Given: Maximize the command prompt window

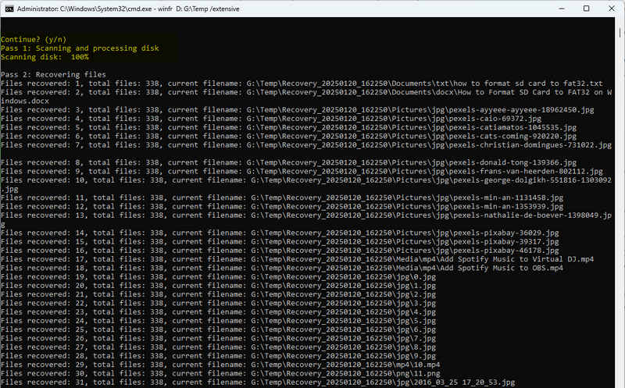Looking at the screenshot, I should click(x=587, y=9).
